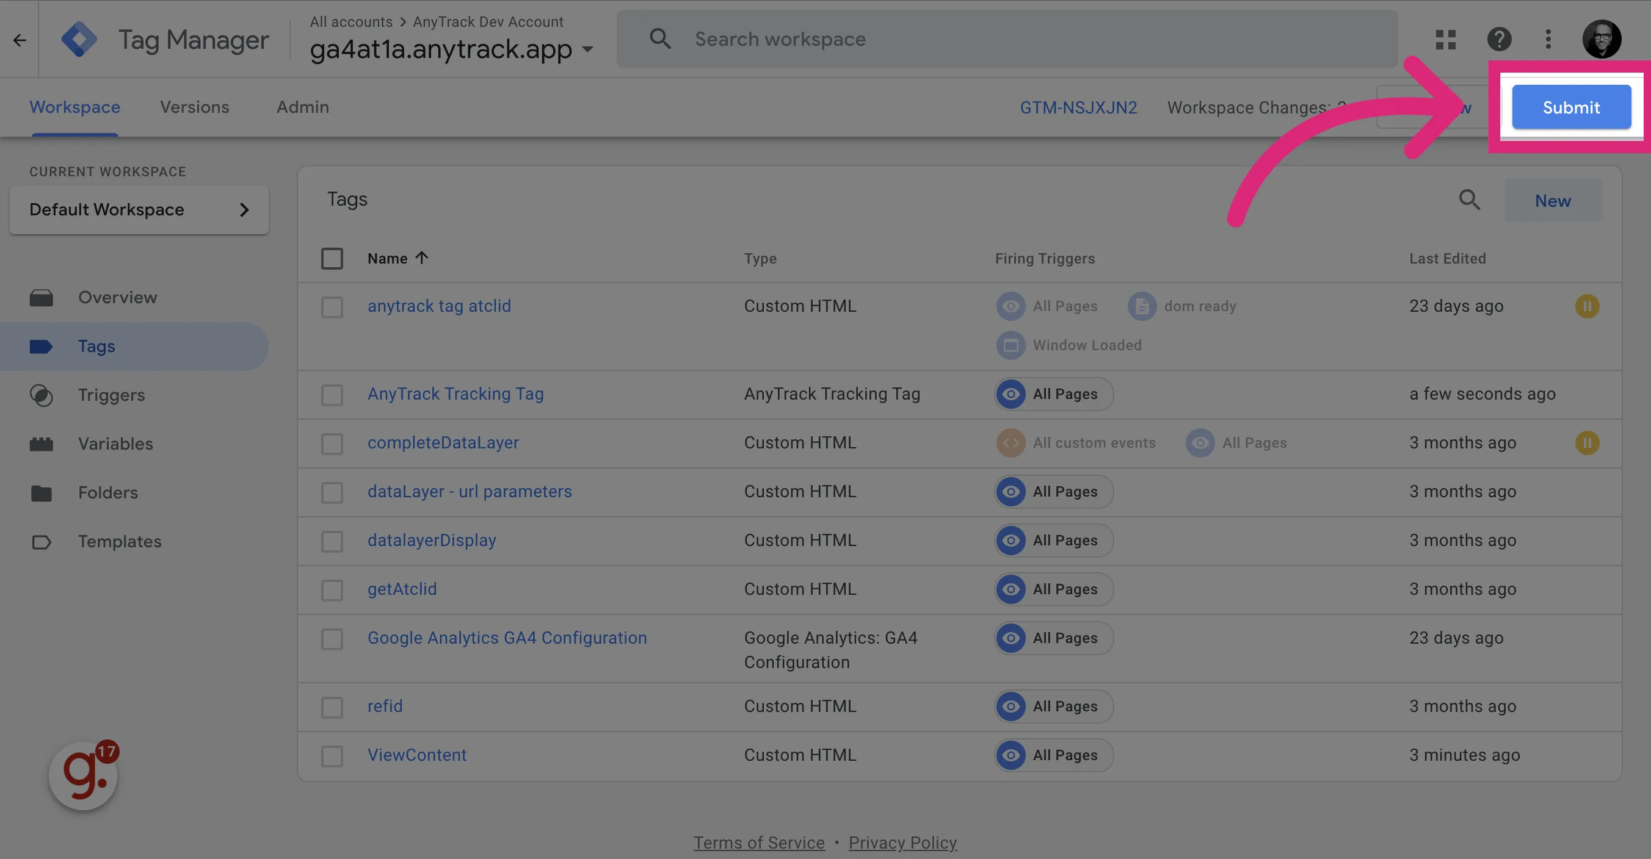1651x859 pixels.
Task: Click the Grammarly badge with 17 notifications
Action: pos(85,775)
